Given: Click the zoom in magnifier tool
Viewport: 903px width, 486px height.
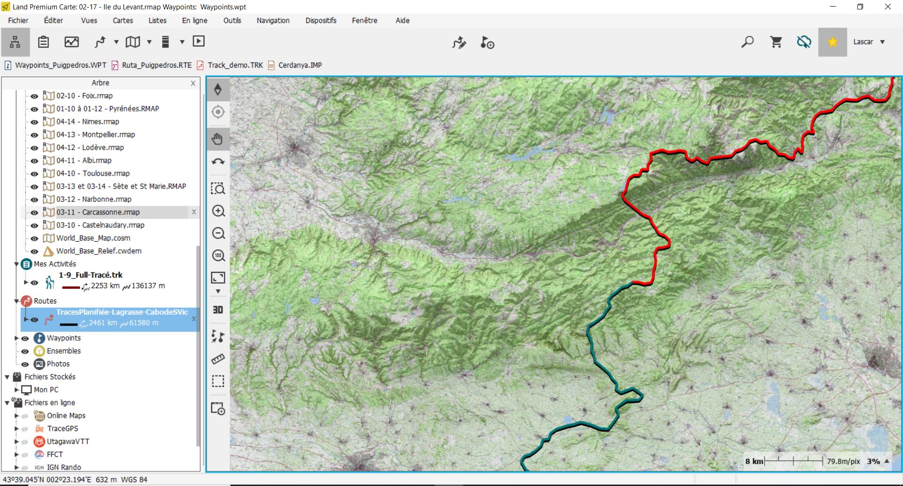Looking at the screenshot, I should (218, 211).
